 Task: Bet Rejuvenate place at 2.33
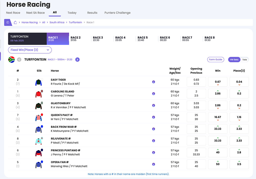(239, 141)
